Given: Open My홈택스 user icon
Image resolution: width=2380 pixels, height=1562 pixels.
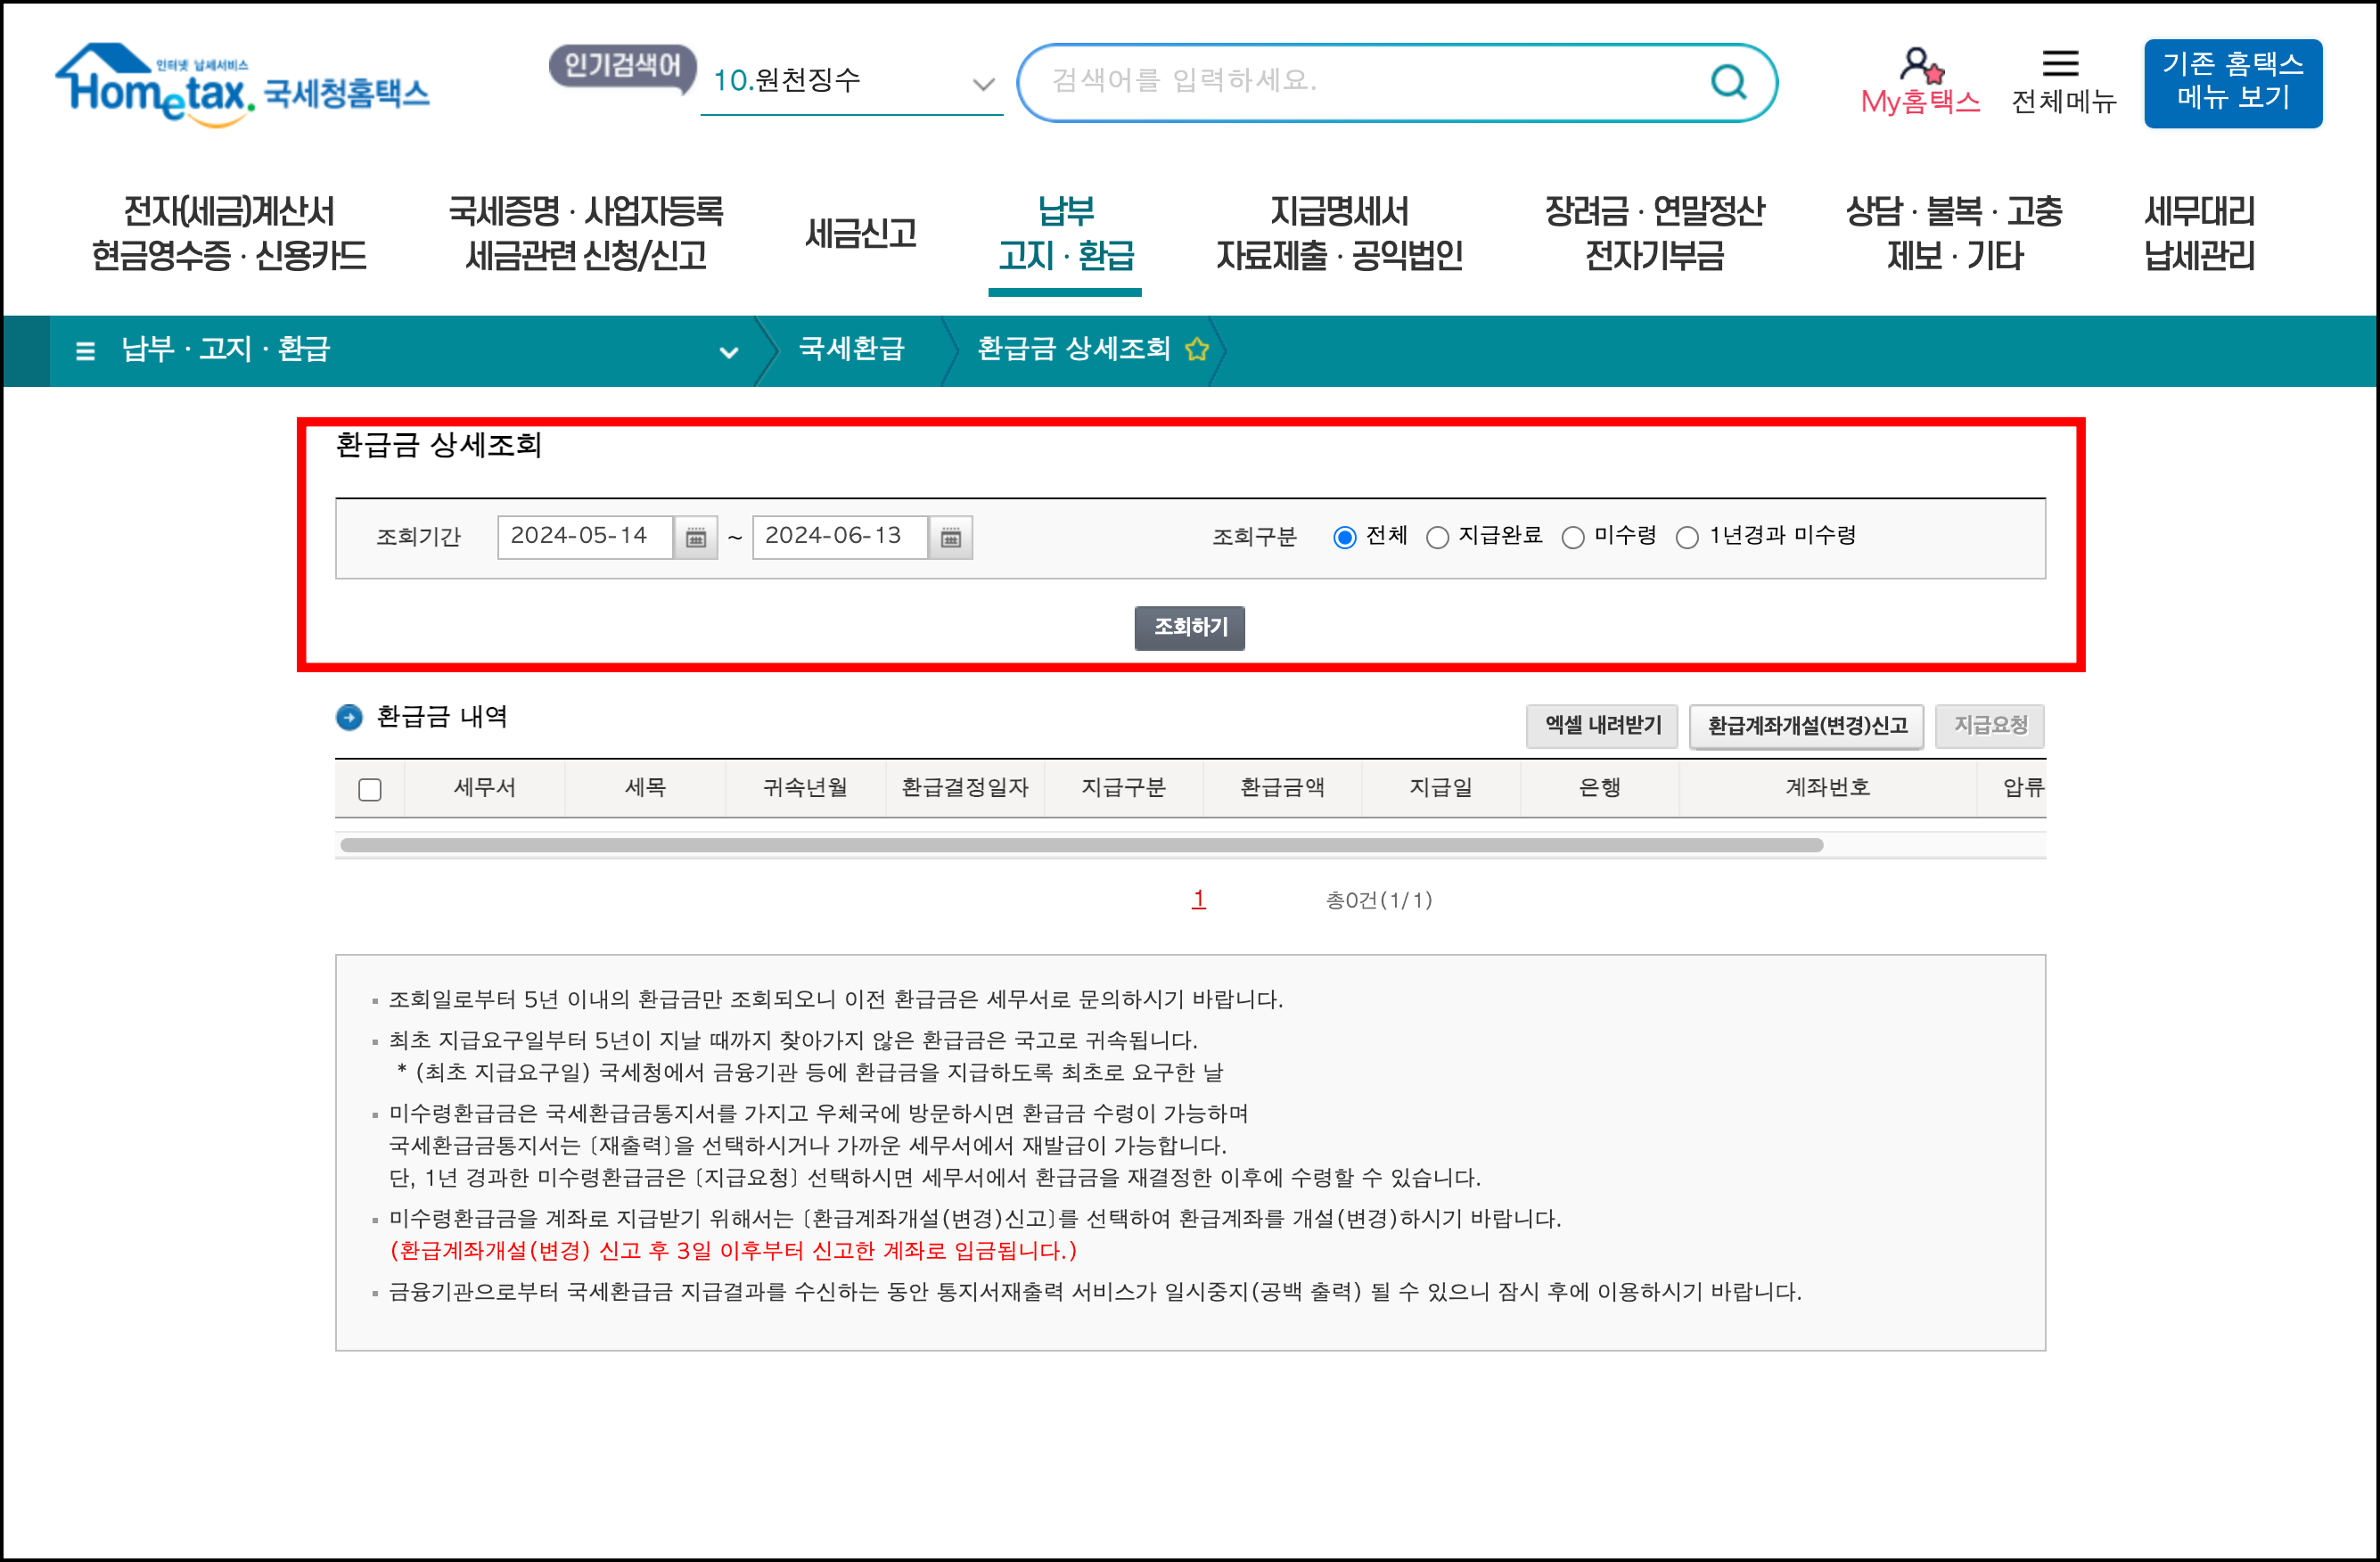Looking at the screenshot, I should 1920,66.
